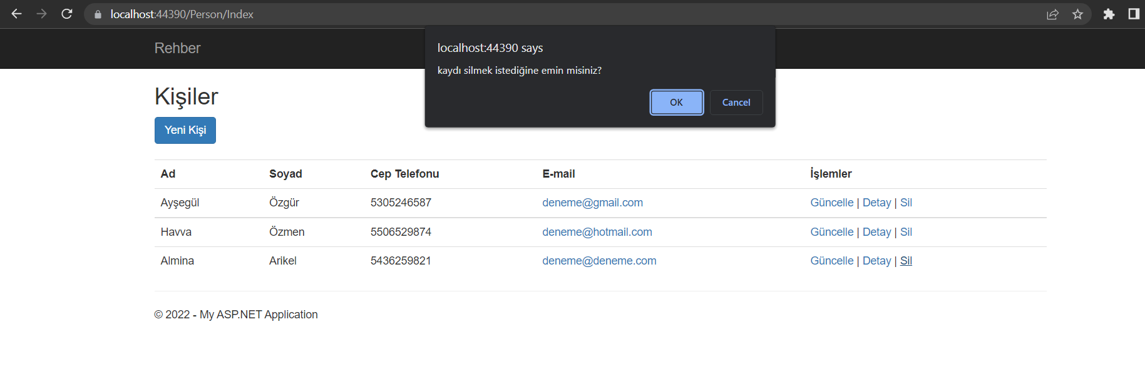Click the address bar URL

pyautogui.click(x=182, y=14)
